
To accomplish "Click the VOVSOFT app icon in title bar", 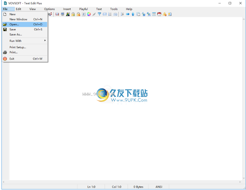I will [x=5, y=3].
